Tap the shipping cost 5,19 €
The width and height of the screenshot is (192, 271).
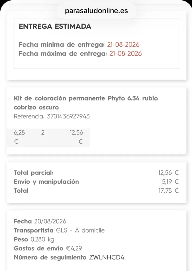tap(170, 182)
